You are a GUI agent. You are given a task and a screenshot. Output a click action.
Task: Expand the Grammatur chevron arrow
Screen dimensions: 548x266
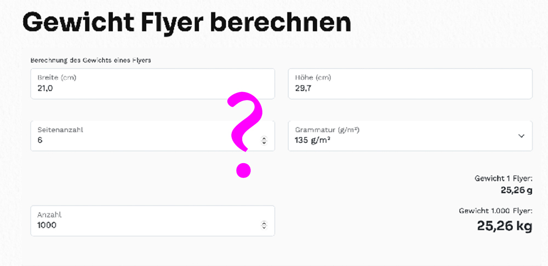tap(521, 136)
